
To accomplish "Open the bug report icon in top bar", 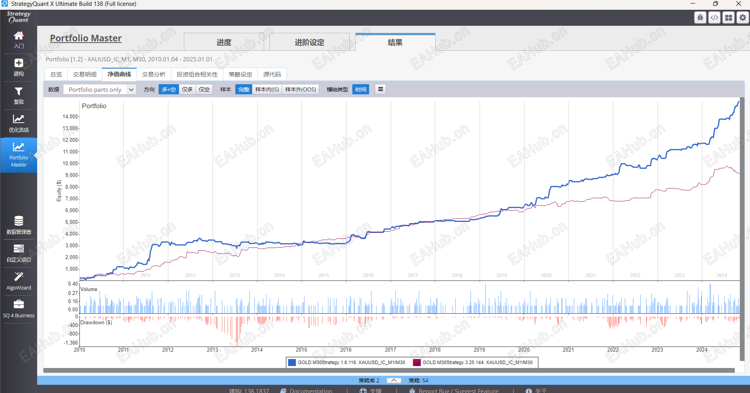I will coord(700,18).
